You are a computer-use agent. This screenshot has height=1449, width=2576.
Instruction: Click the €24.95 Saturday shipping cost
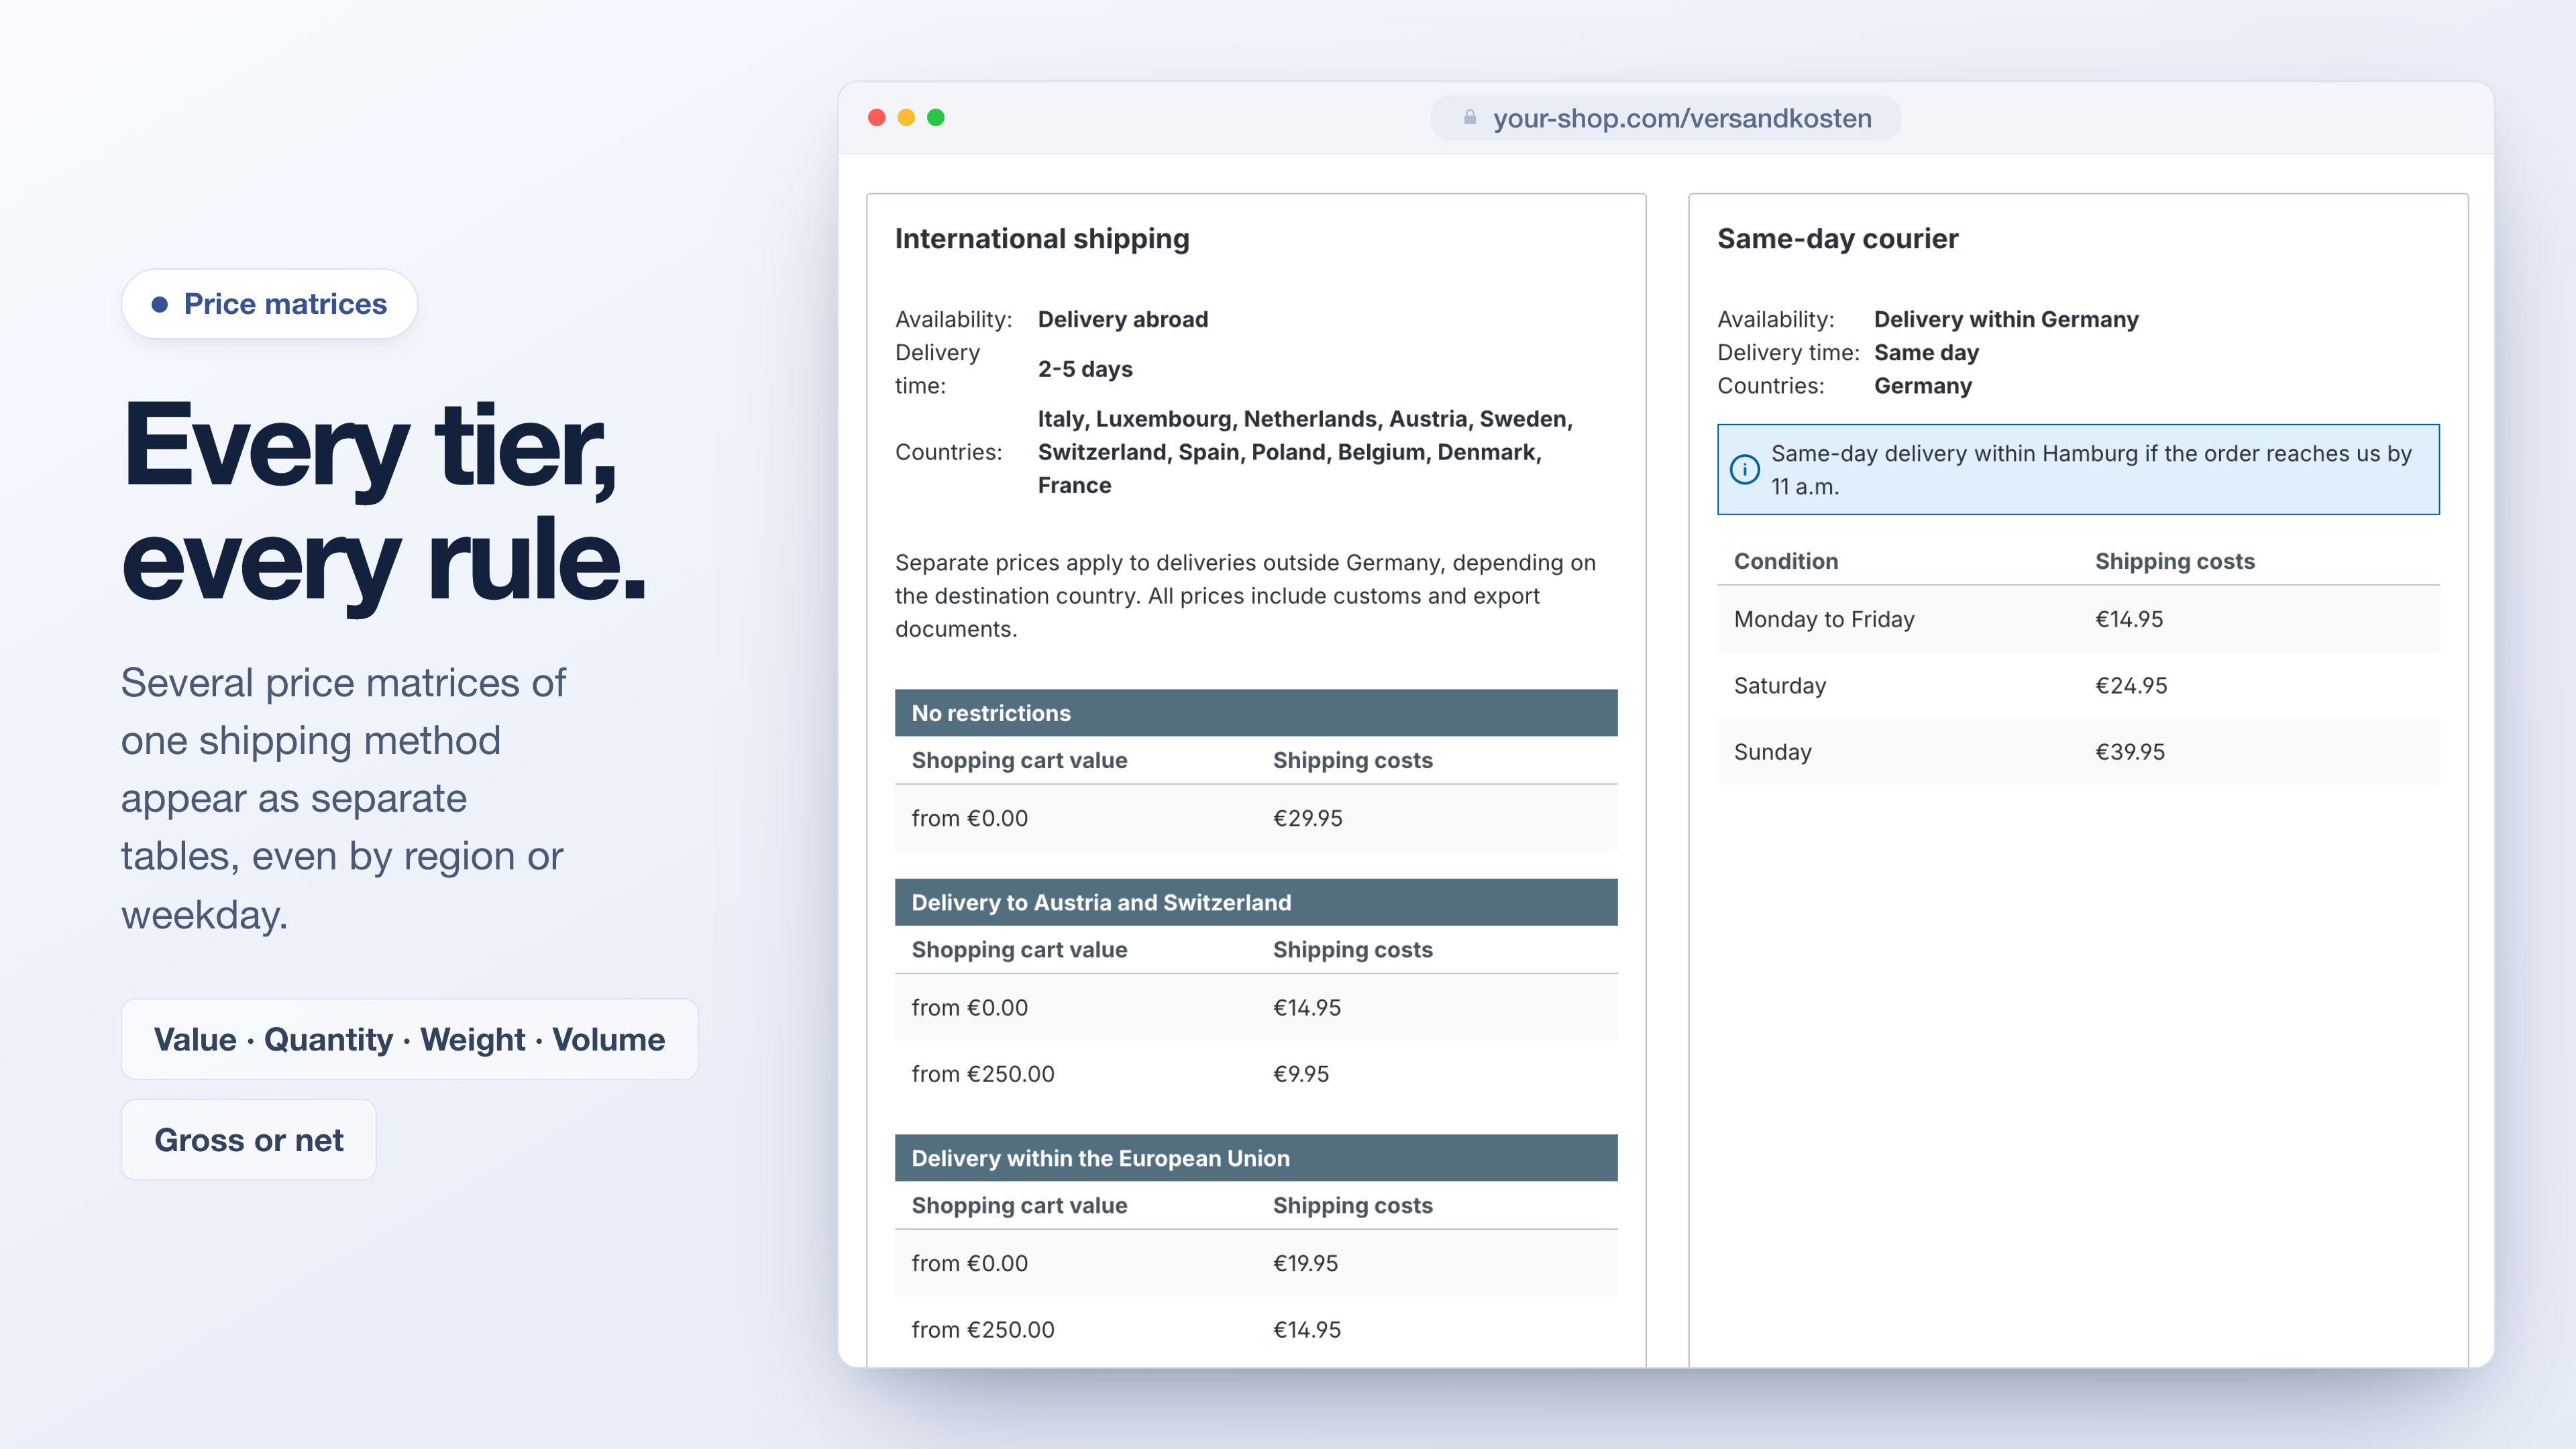pos(2131,686)
